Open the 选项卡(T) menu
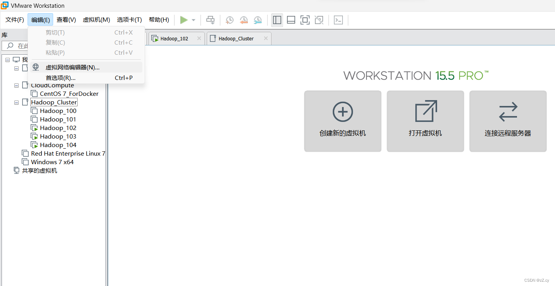Screen dimensions: 555x286 click(130, 20)
